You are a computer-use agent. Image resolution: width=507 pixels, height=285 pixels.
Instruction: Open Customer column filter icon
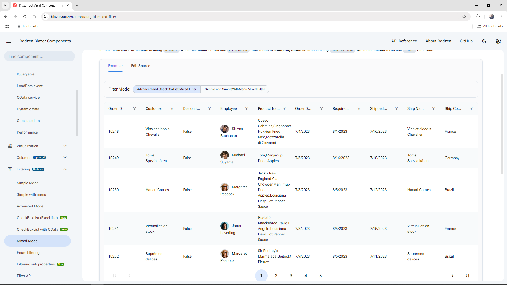tap(172, 108)
